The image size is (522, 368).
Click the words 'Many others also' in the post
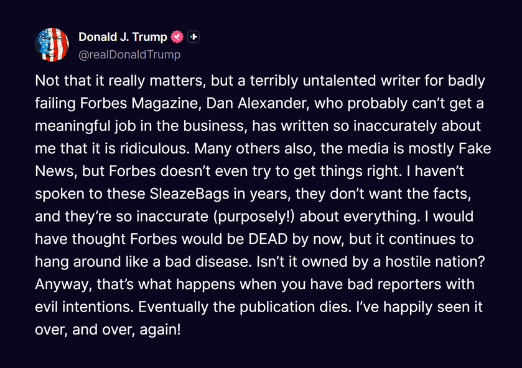click(x=255, y=148)
